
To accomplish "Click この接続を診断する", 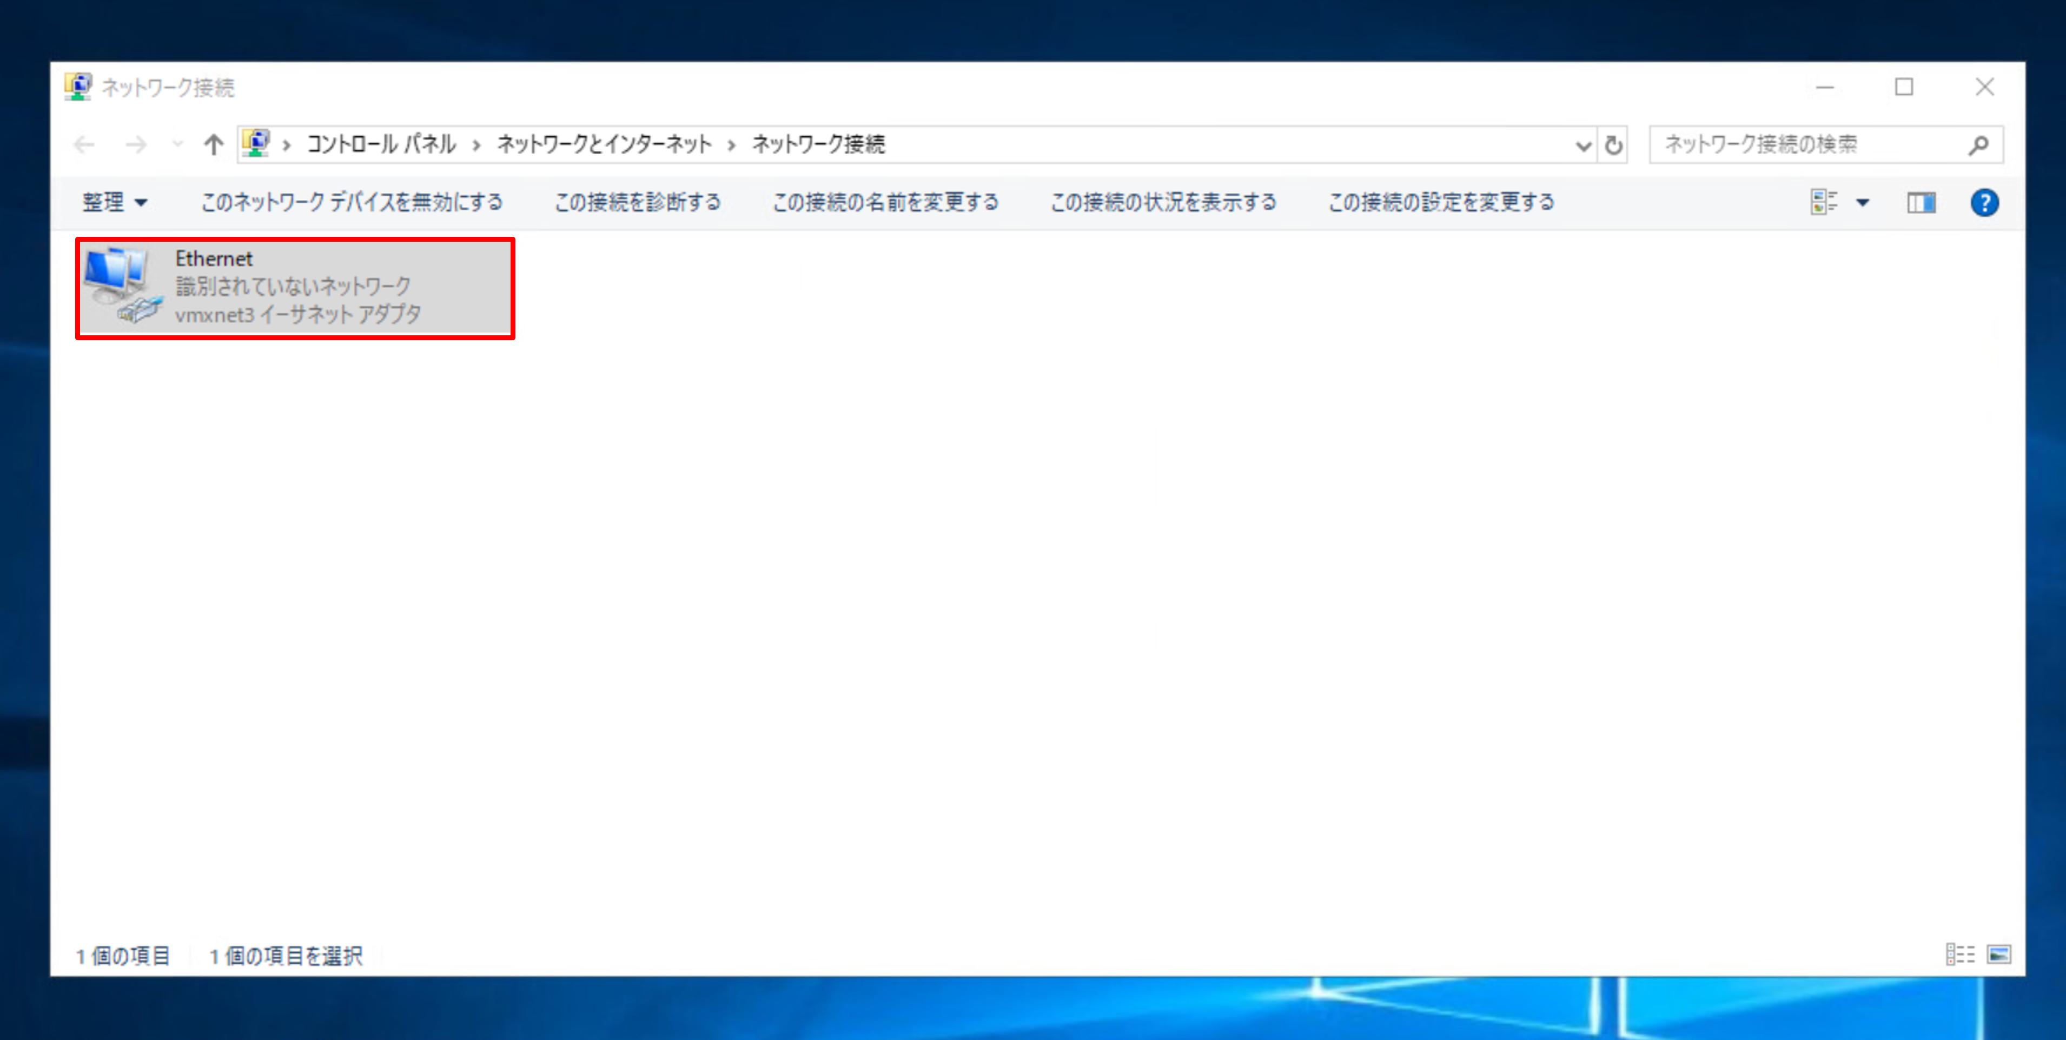I will click(x=638, y=202).
